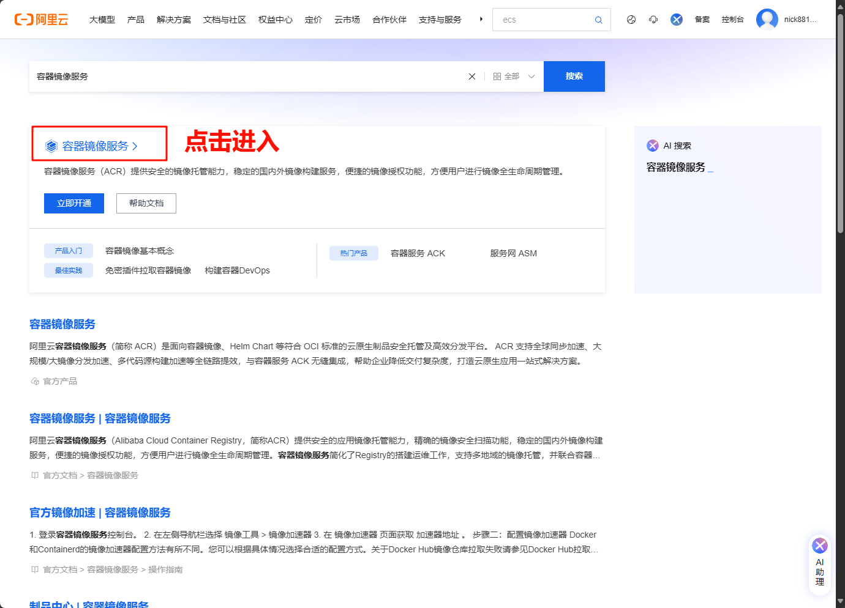Click the container registry product icon
Viewport: 845px width, 608px height.
click(x=51, y=146)
